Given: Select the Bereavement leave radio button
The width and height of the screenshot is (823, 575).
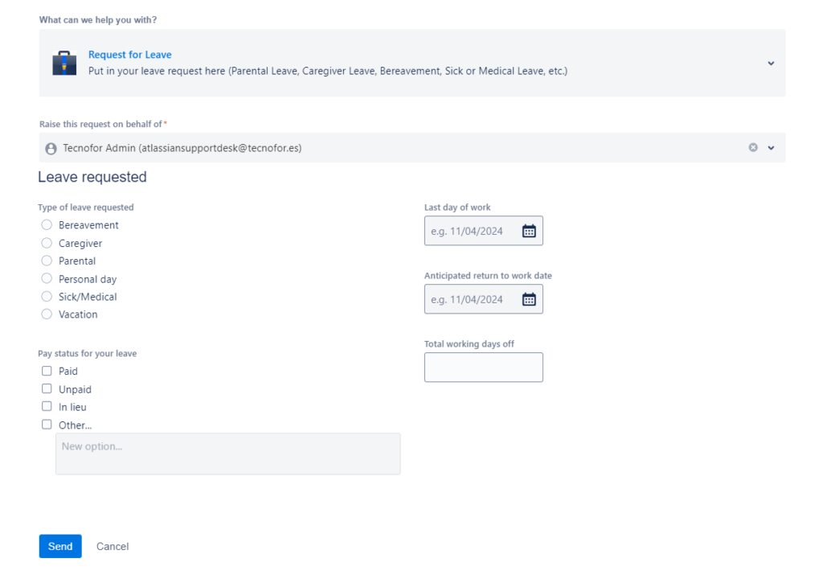Looking at the screenshot, I should point(47,225).
